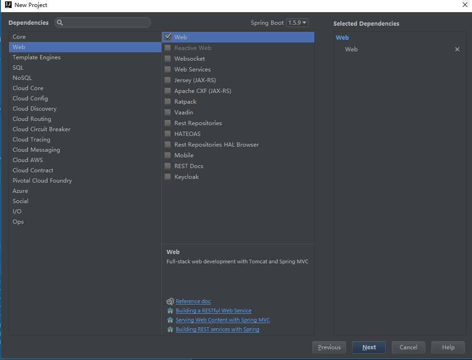This screenshot has width=472, height=360.
Task: Close the New Project window
Action: 465,5
